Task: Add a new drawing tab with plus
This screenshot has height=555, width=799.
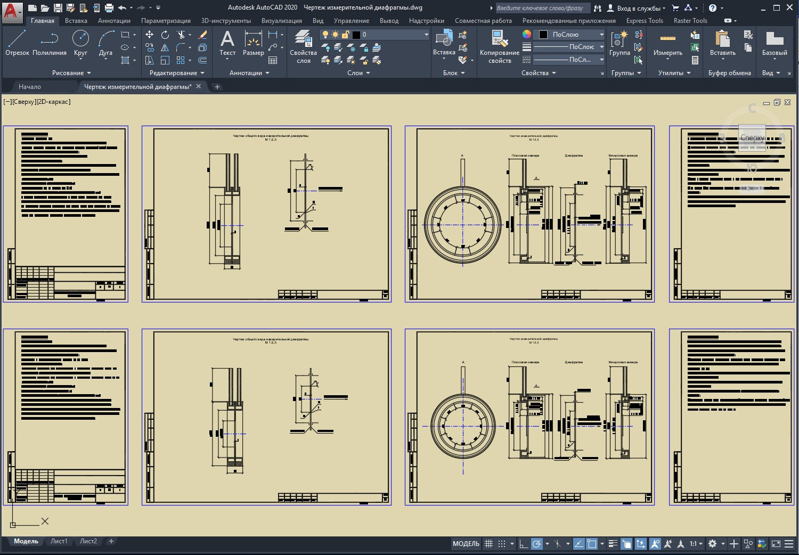Action: point(217,86)
